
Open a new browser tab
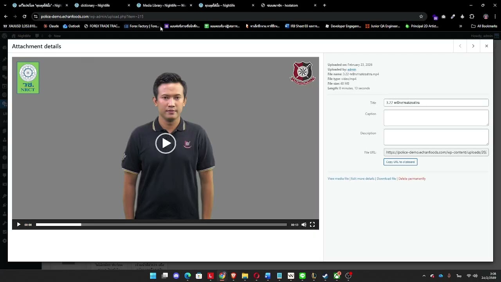(324, 5)
